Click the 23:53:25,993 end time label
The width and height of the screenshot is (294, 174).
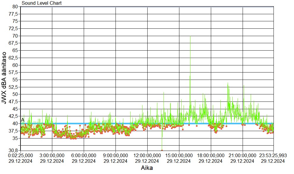click(273, 156)
